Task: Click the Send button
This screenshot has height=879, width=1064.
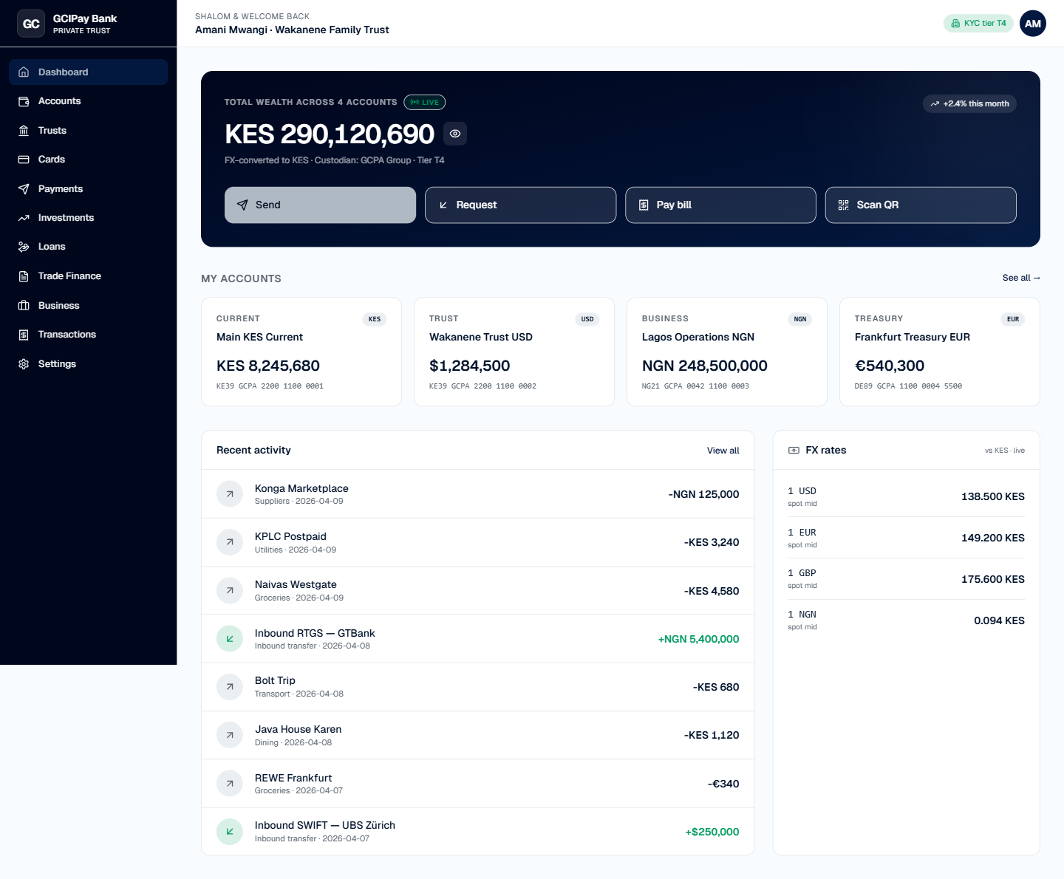Action: [320, 205]
